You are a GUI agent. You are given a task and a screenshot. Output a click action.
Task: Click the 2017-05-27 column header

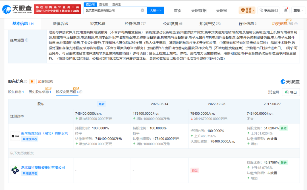point(272,104)
